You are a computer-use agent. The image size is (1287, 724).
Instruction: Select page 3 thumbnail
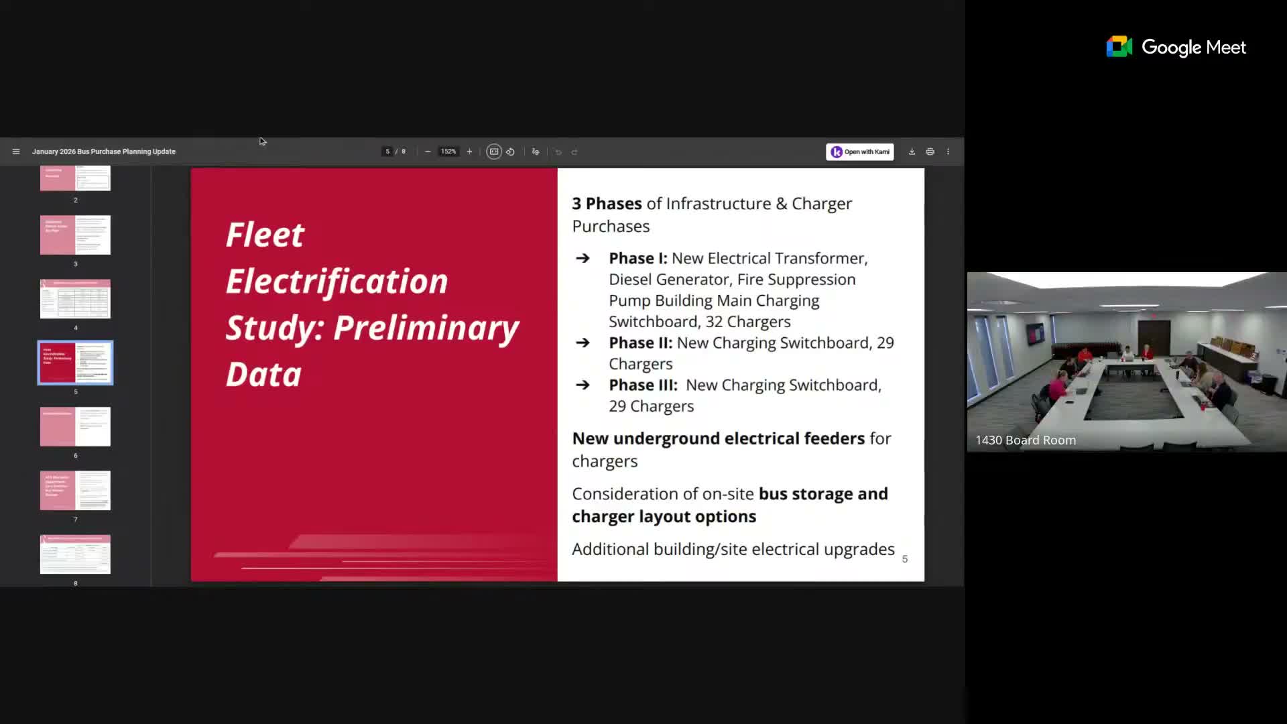click(75, 235)
